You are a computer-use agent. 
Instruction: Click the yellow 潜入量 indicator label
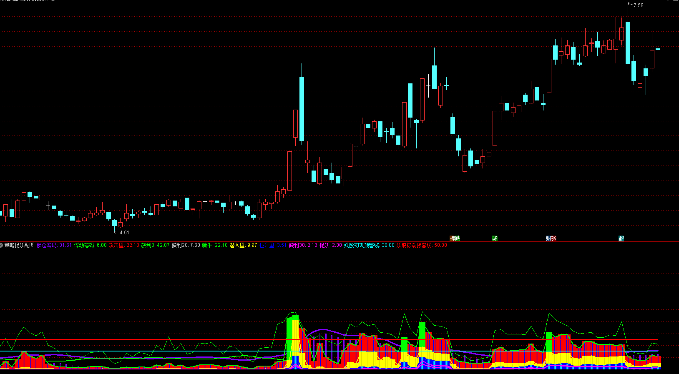coord(237,245)
